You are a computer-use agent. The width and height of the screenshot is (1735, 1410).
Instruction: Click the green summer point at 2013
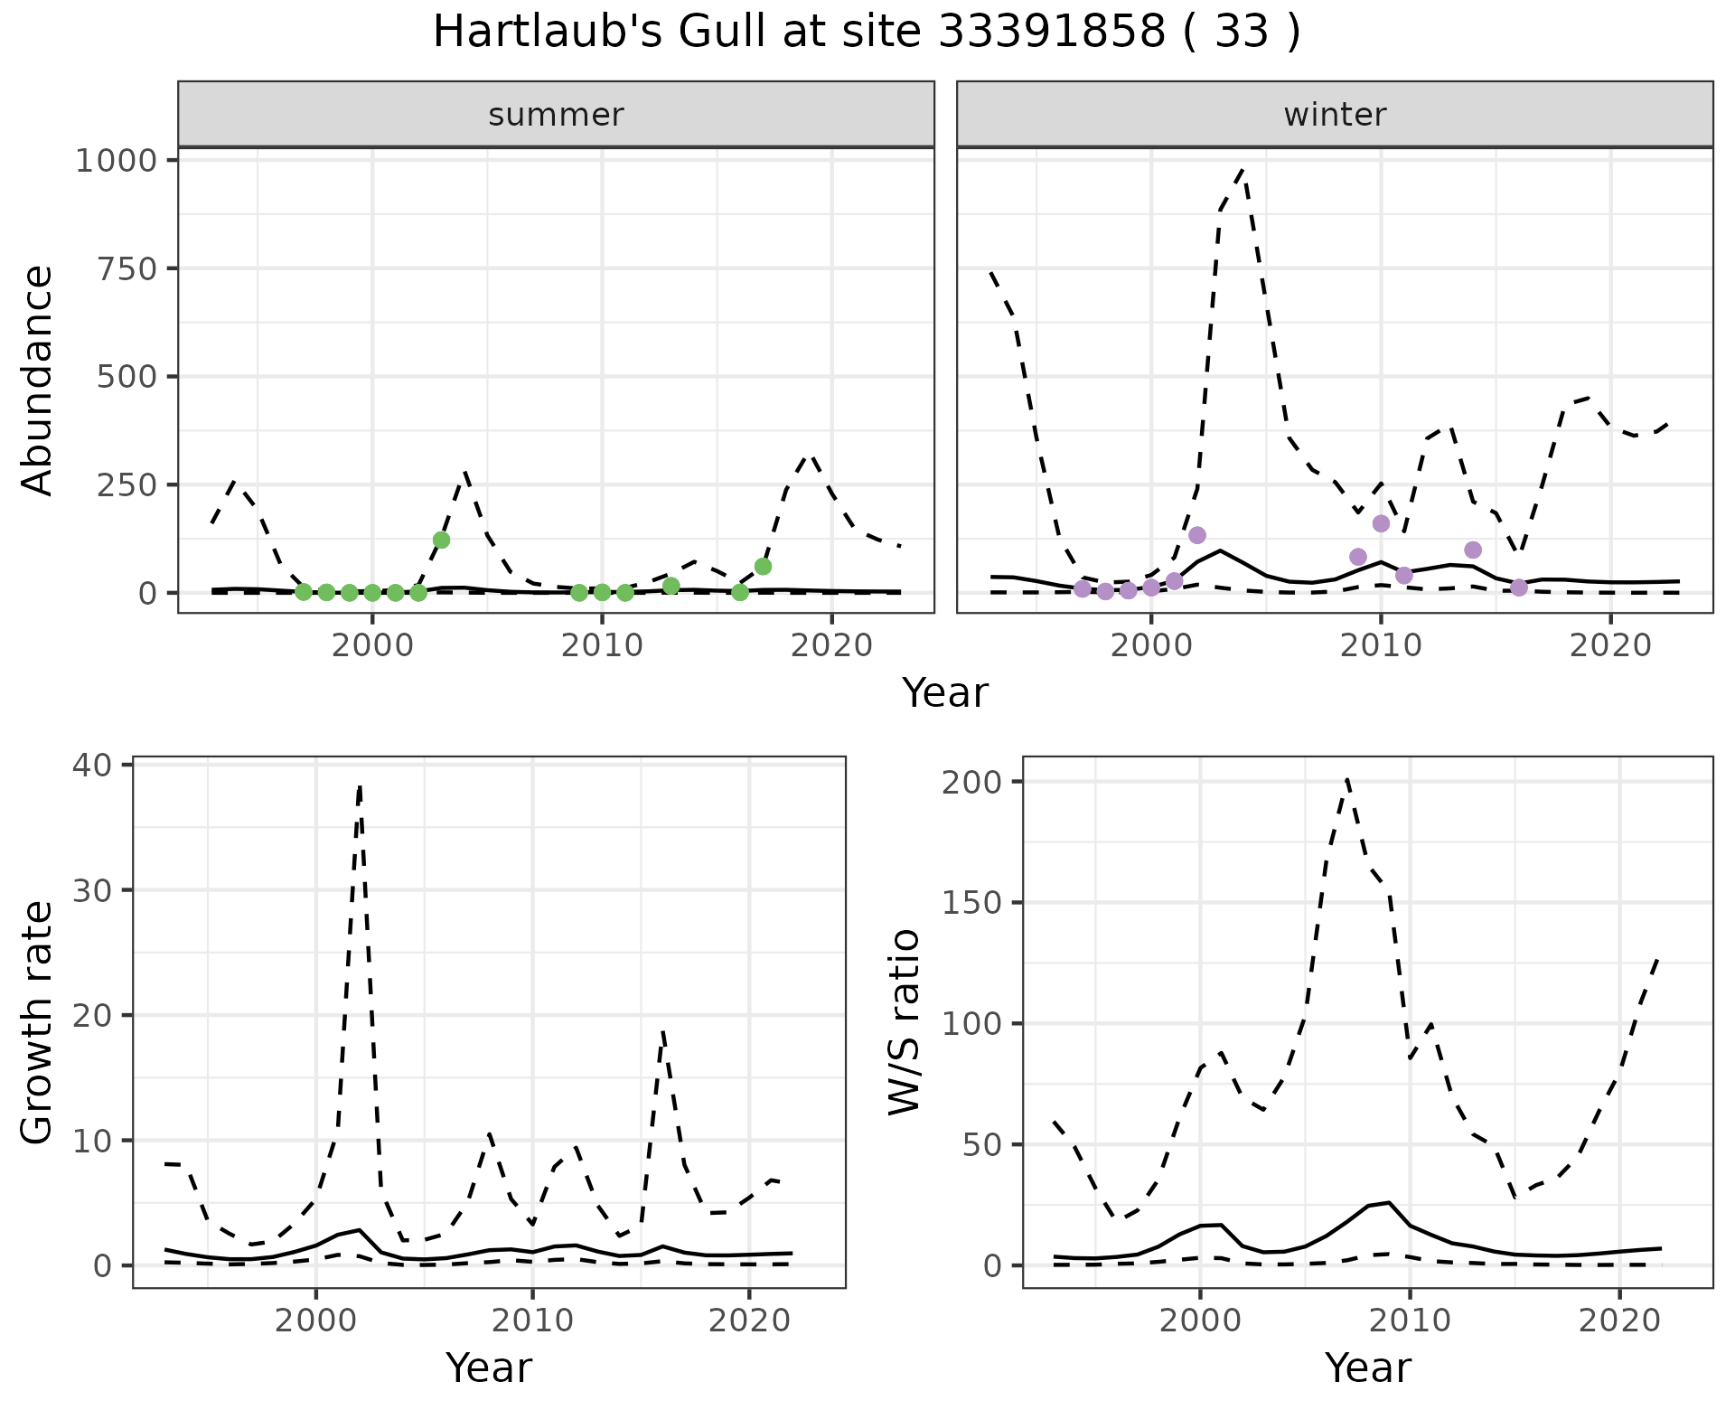coord(671,586)
